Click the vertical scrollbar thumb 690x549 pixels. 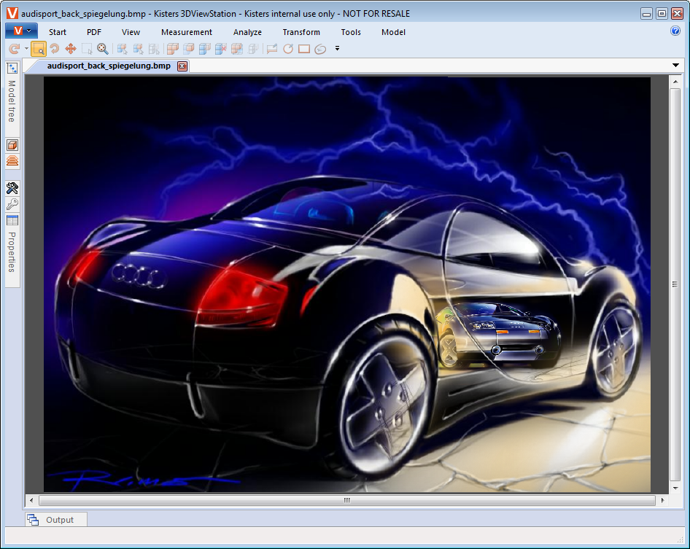click(675, 284)
